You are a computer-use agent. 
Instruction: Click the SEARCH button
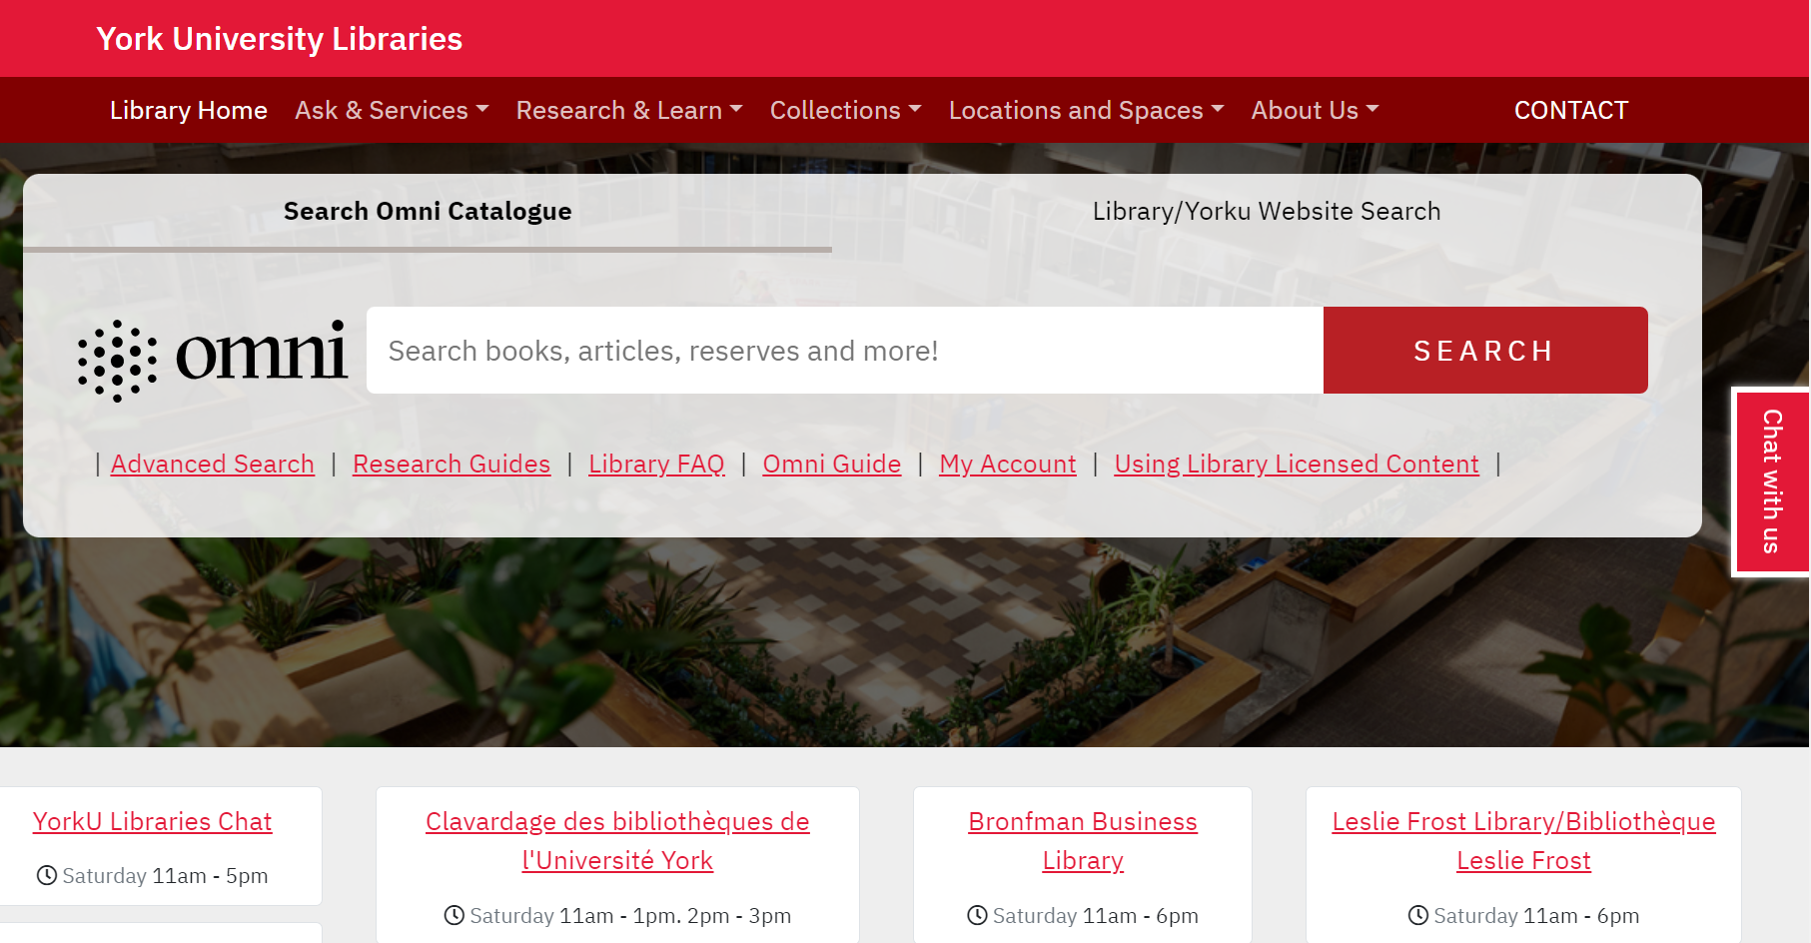(1485, 351)
